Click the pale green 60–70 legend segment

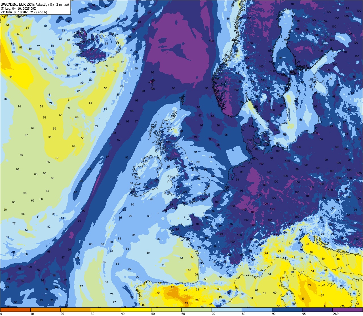pos(197,309)
